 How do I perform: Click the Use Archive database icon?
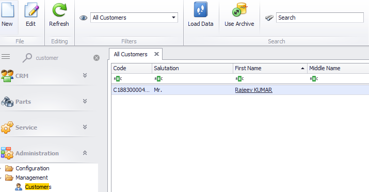239,10
